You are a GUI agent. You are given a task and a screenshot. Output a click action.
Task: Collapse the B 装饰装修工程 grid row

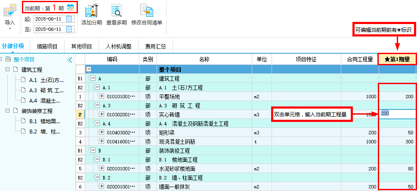[x=93, y=151]
